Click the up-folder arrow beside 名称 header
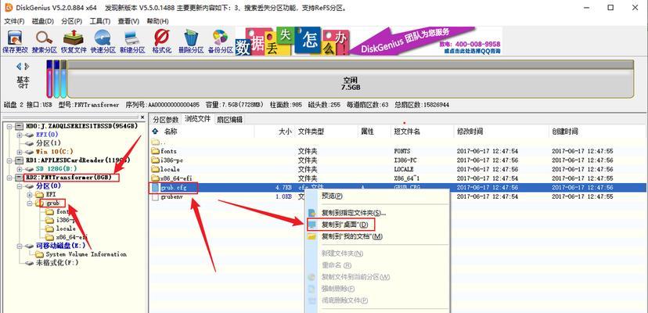The height and width of the screenshot is (313, 648). pos(155,131)
